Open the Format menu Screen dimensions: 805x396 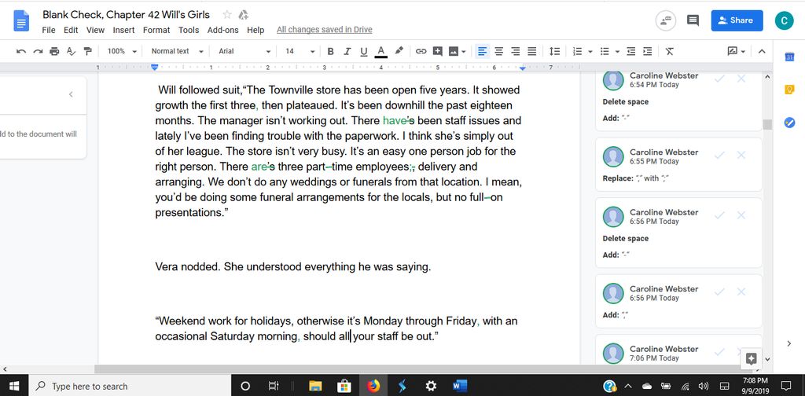pos(156,30)
